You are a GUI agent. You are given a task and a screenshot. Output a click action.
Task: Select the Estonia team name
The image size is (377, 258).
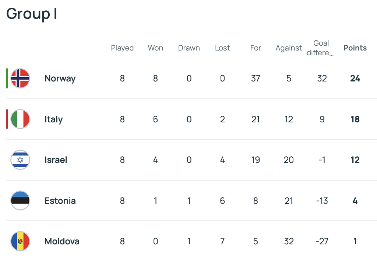tap(60, 201)
